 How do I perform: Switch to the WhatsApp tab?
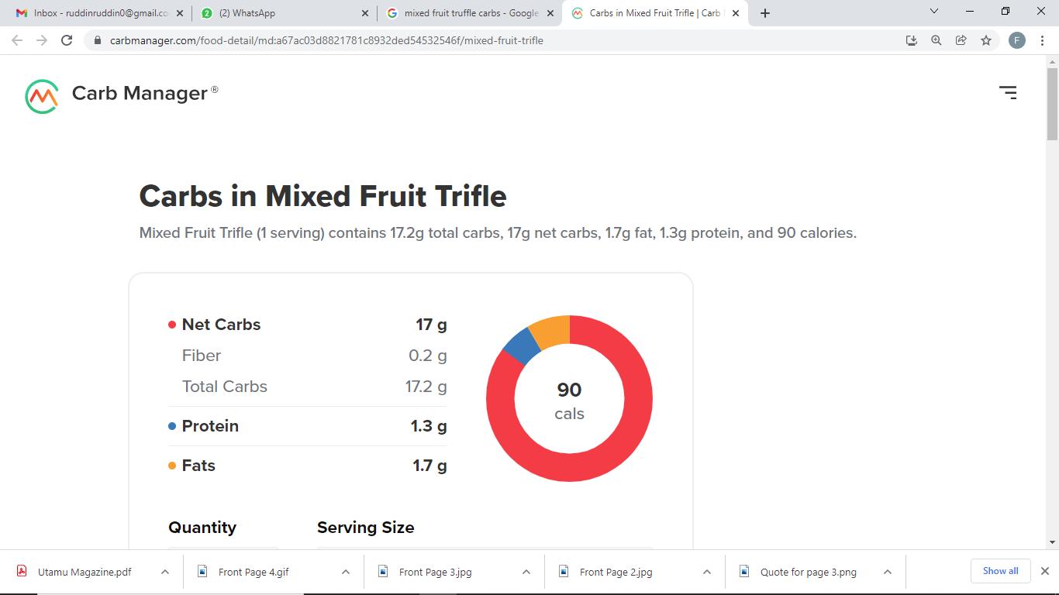[x=279, y=13]
